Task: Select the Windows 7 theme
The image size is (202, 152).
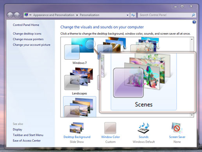Action: [79, 51]
